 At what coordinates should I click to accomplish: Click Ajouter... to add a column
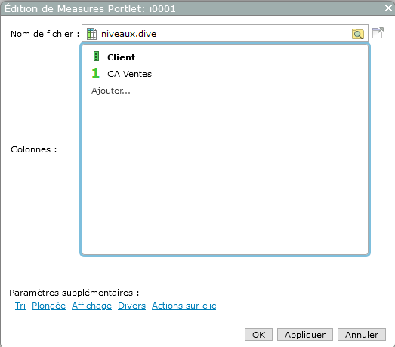111,91
